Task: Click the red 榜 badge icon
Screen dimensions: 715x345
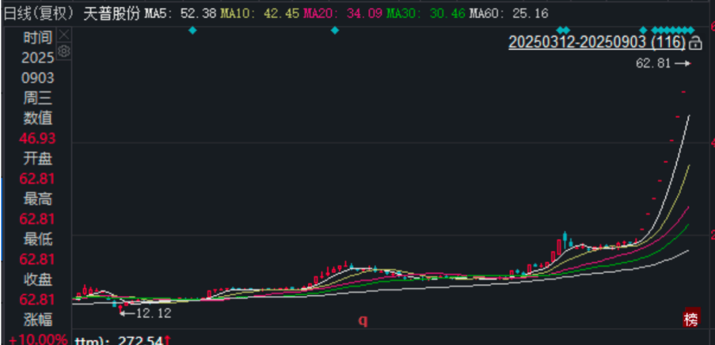Action: pos(691,320)
